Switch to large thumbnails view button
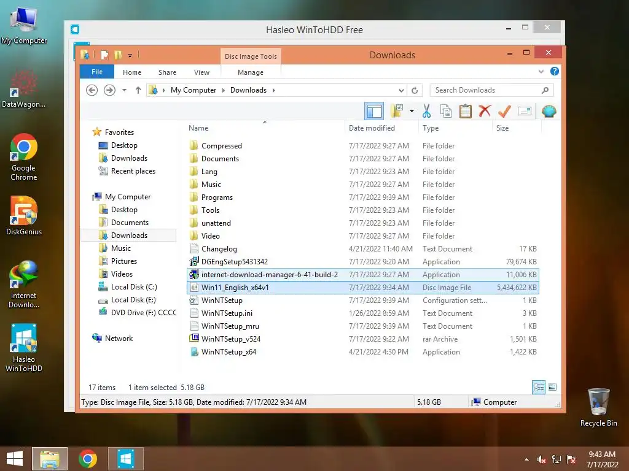Image resolution: width=629 pixels, height=471 pixels. [x=552, y=387]
